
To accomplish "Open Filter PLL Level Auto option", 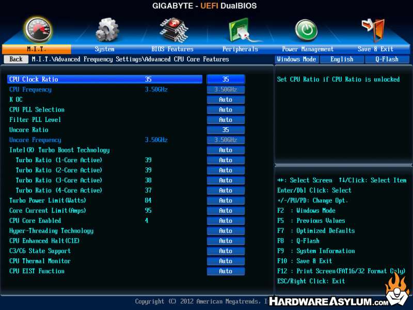I will click(226, 120).
